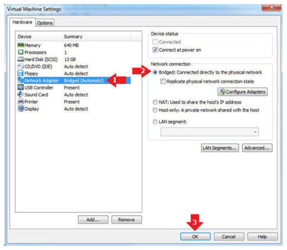Click the 13 GB disk summary
The height and width of the screenshot is (250, 287).
pos(70,59)
